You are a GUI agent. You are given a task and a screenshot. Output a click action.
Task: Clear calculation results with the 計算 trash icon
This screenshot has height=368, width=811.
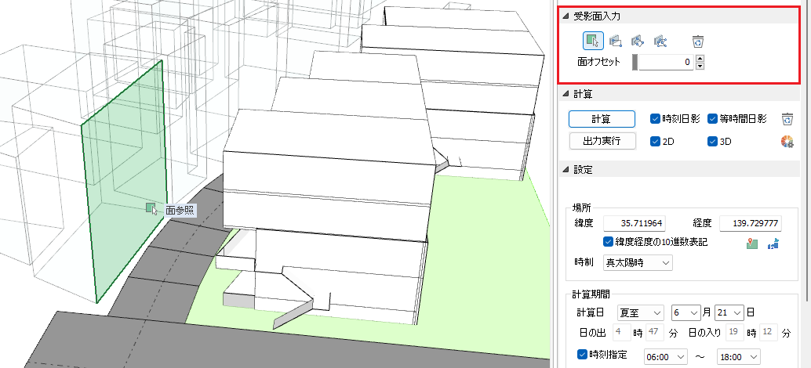click(x=788, y=119)
